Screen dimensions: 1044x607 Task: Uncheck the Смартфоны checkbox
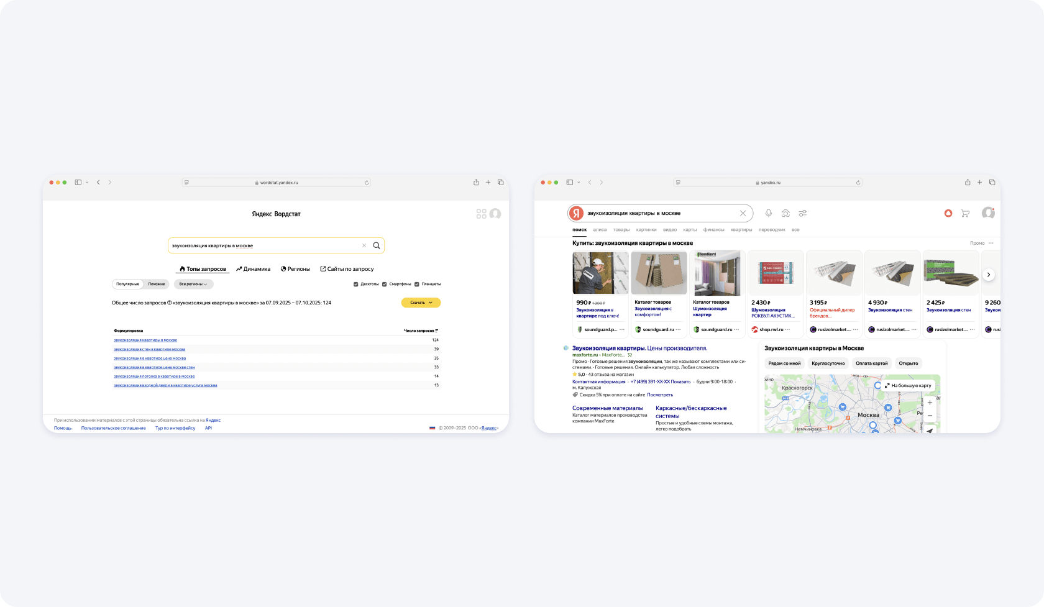click(385, 284)
